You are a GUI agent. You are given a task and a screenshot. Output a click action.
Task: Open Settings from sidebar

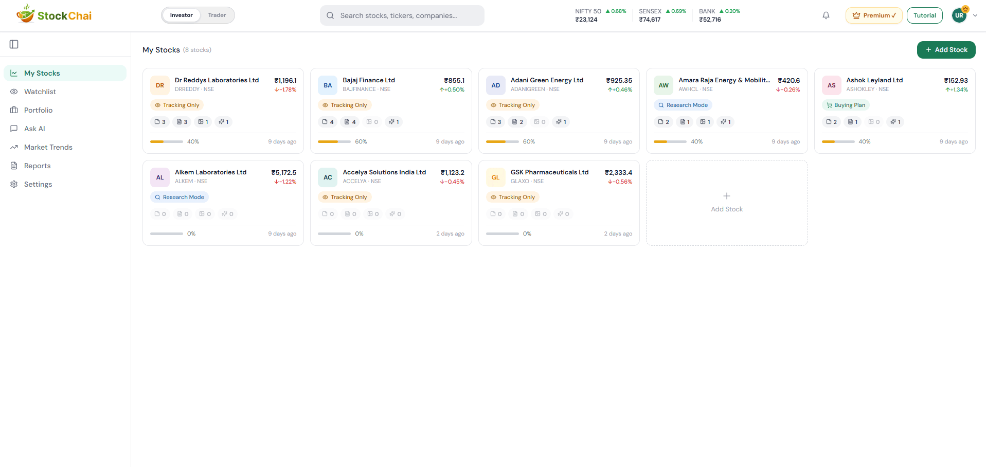(x=65, y=184)
